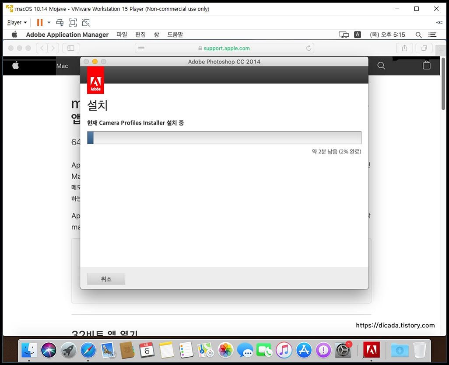Open Photos pinwheel icon in Dock
Viewport: 449px width, 365px height.
[225, 350]
